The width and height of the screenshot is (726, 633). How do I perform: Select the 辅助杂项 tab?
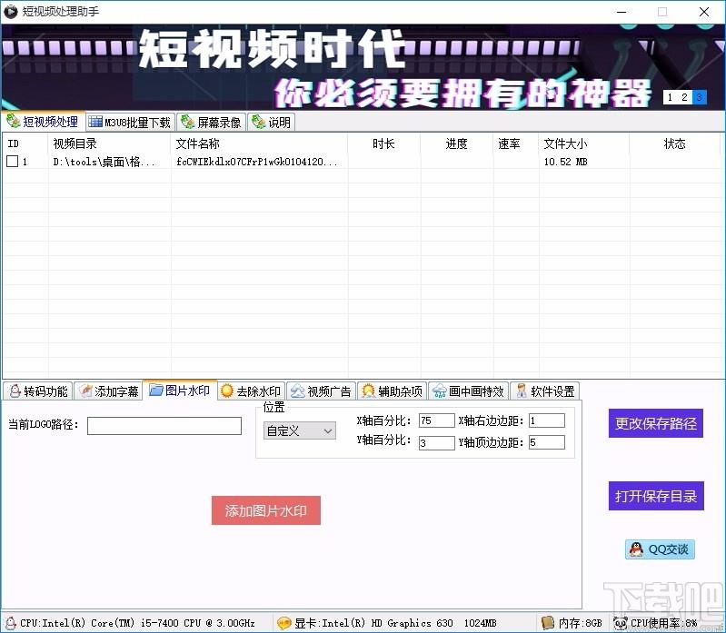pos(393,391)
